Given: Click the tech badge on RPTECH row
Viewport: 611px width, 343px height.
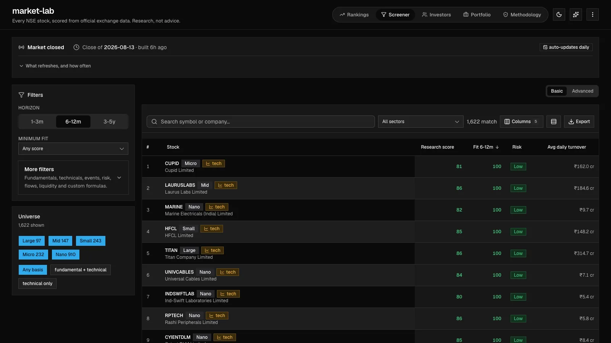Looking at the screenshot, I should pyautogui.click(x=217, y=316).
